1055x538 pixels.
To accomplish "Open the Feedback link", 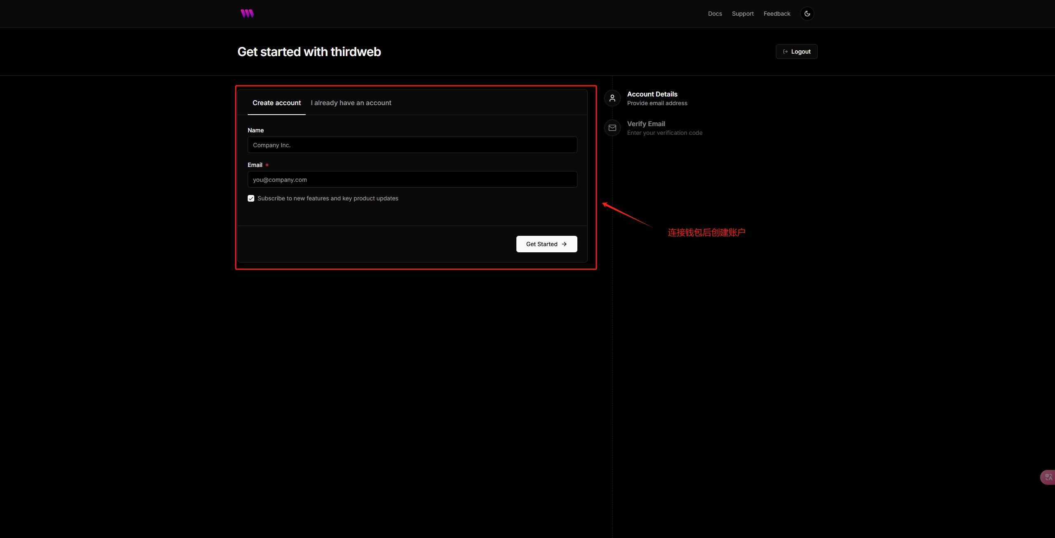I will pos(776,14).
